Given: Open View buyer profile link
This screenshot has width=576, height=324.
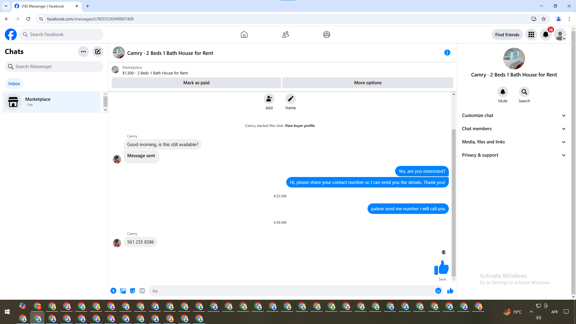Looking at the screenshot, I should click(299, 126).
